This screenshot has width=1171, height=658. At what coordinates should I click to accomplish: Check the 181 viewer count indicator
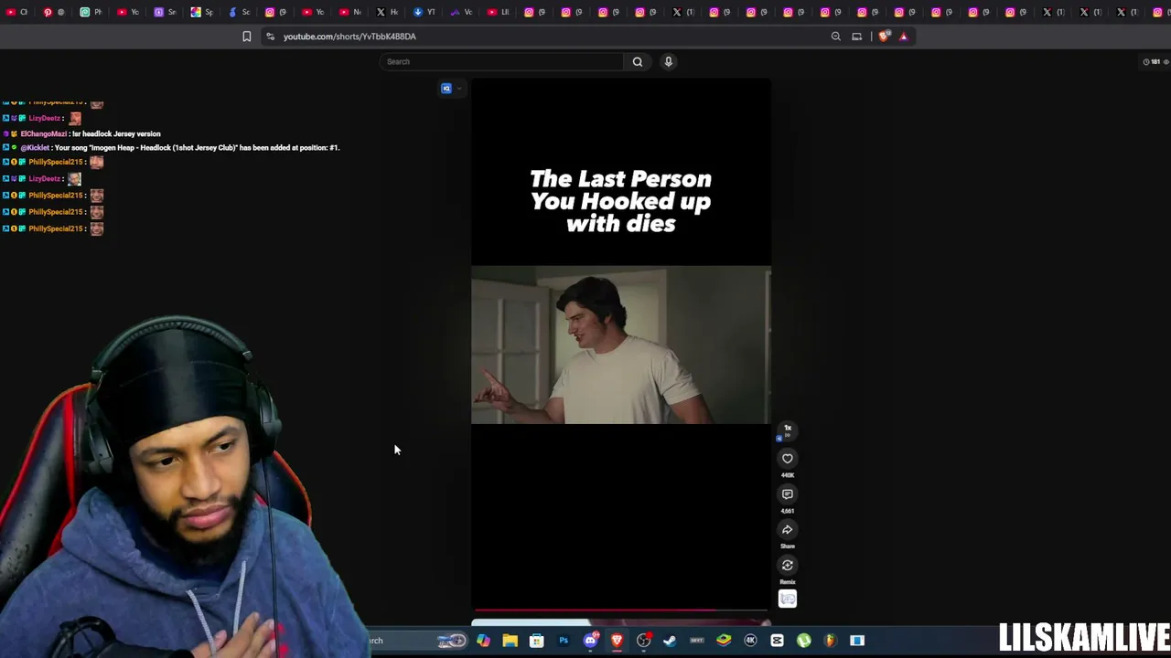pyautogui.click(x=1155, y=62)
